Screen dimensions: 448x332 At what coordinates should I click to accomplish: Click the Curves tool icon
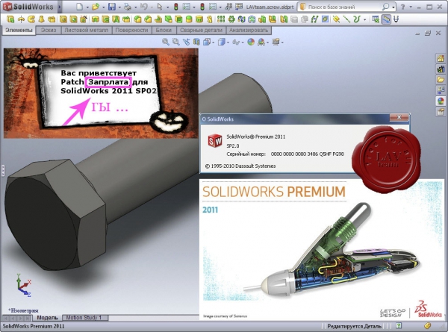tap(357, 19)
